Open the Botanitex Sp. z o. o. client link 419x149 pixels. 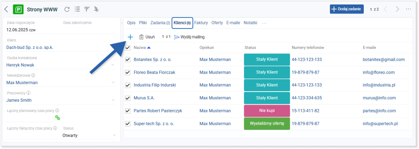(x=153, y=59)
